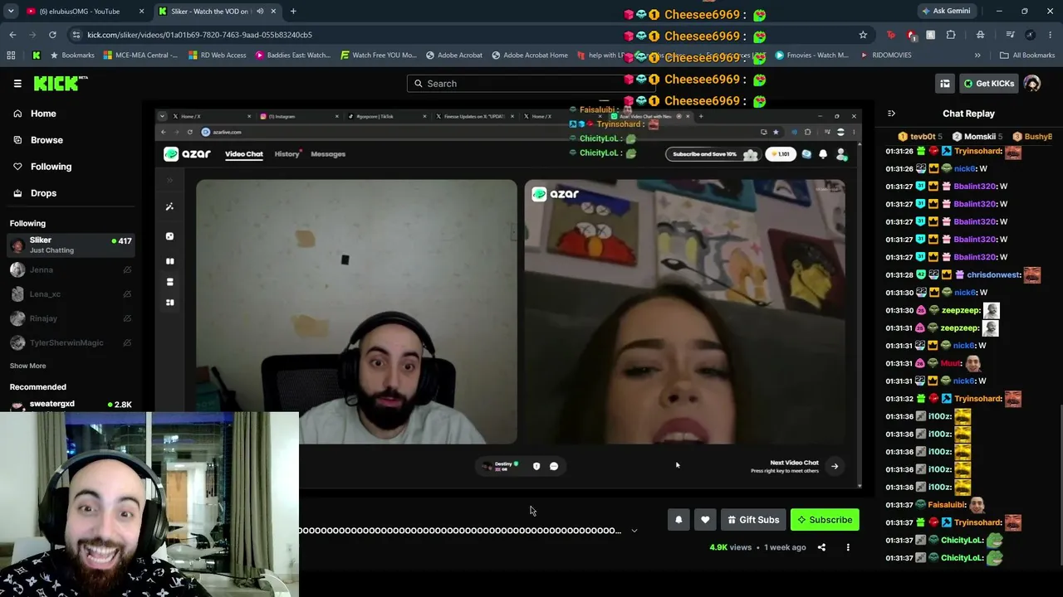The image size is (1063, 597).
Task: Open the Chrome apps grid shortcut
Action: [x=11, y=55]
